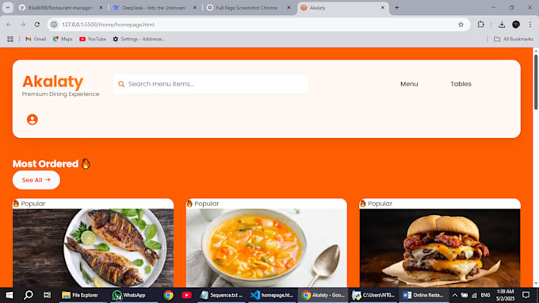Open a new browser tab
Image resolution: width=539 pixels, height=303 pixels.
(x=396, y=8)
